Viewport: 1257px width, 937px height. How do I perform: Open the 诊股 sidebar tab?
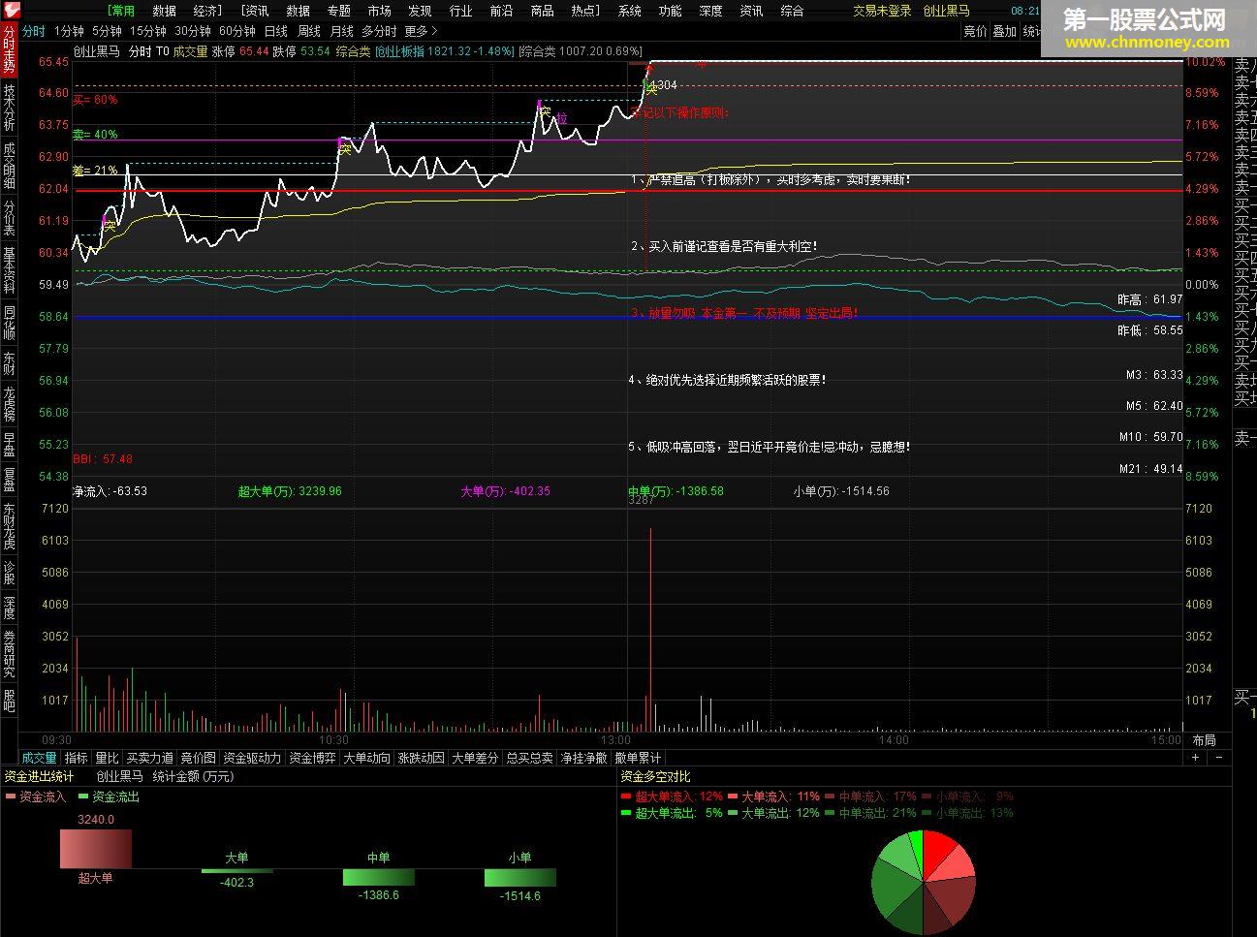pyautogui.click(x=9, y=573)
